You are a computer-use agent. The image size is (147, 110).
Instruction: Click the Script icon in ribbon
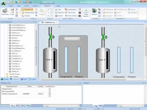click(12, 12)
